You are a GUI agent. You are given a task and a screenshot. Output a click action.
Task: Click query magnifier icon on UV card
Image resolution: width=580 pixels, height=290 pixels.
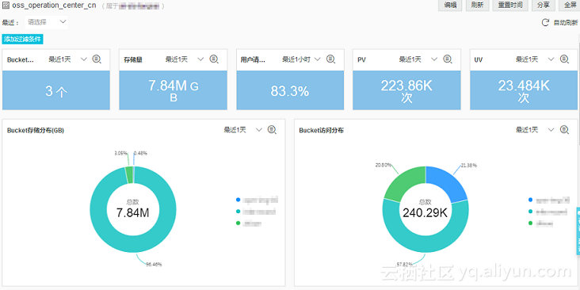point(564,59)
